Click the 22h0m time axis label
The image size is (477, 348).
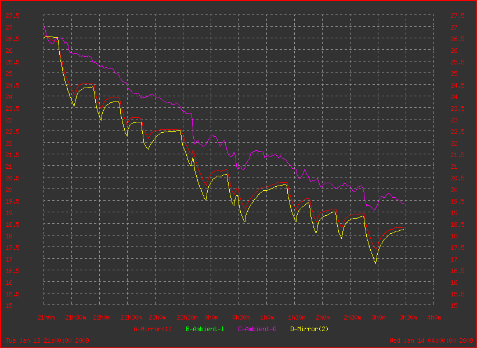[x=102, y=317]
